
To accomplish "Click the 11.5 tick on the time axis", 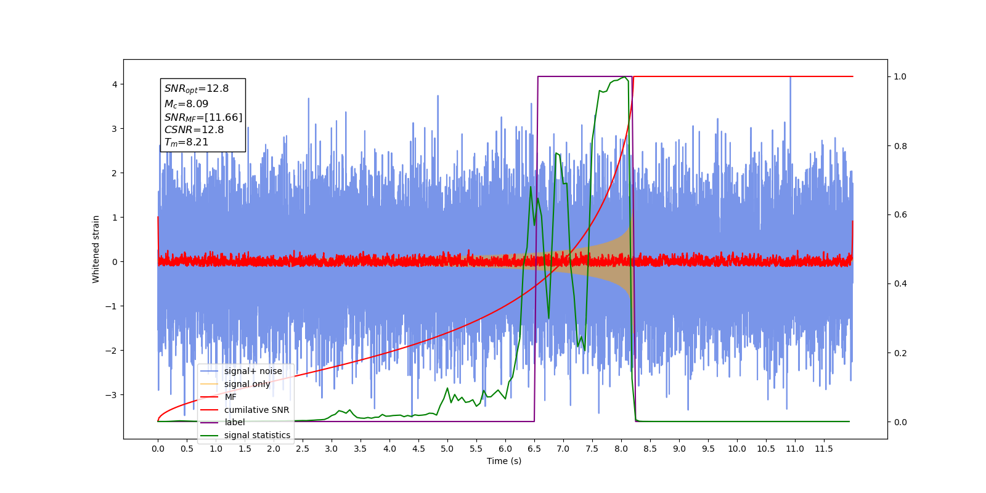I will click(824, 449).
